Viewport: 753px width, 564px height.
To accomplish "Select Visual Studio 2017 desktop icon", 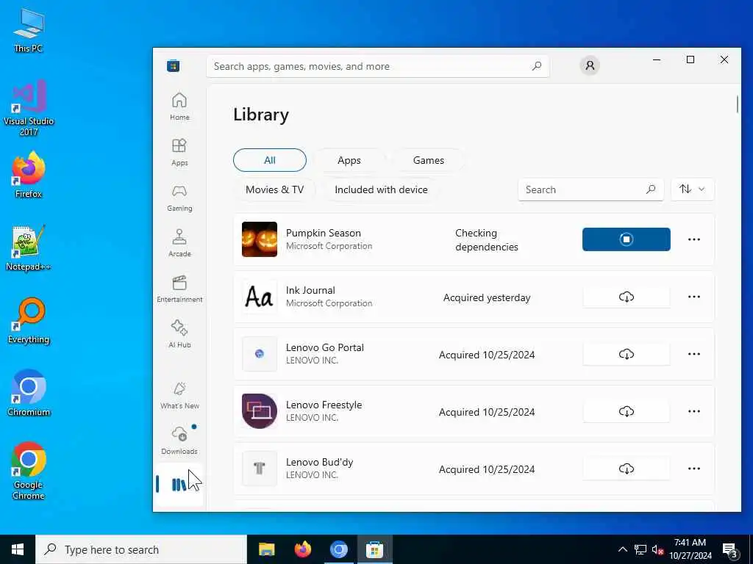I will [29, 108].
